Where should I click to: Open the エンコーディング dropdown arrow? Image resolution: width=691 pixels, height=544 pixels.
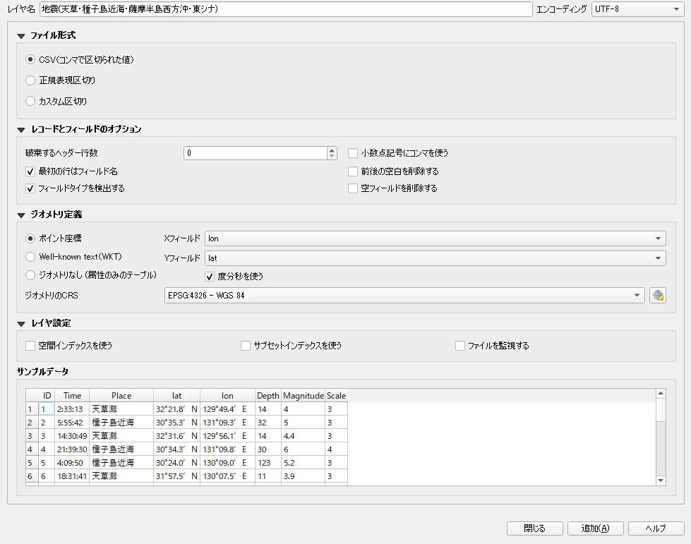(678, 9)
